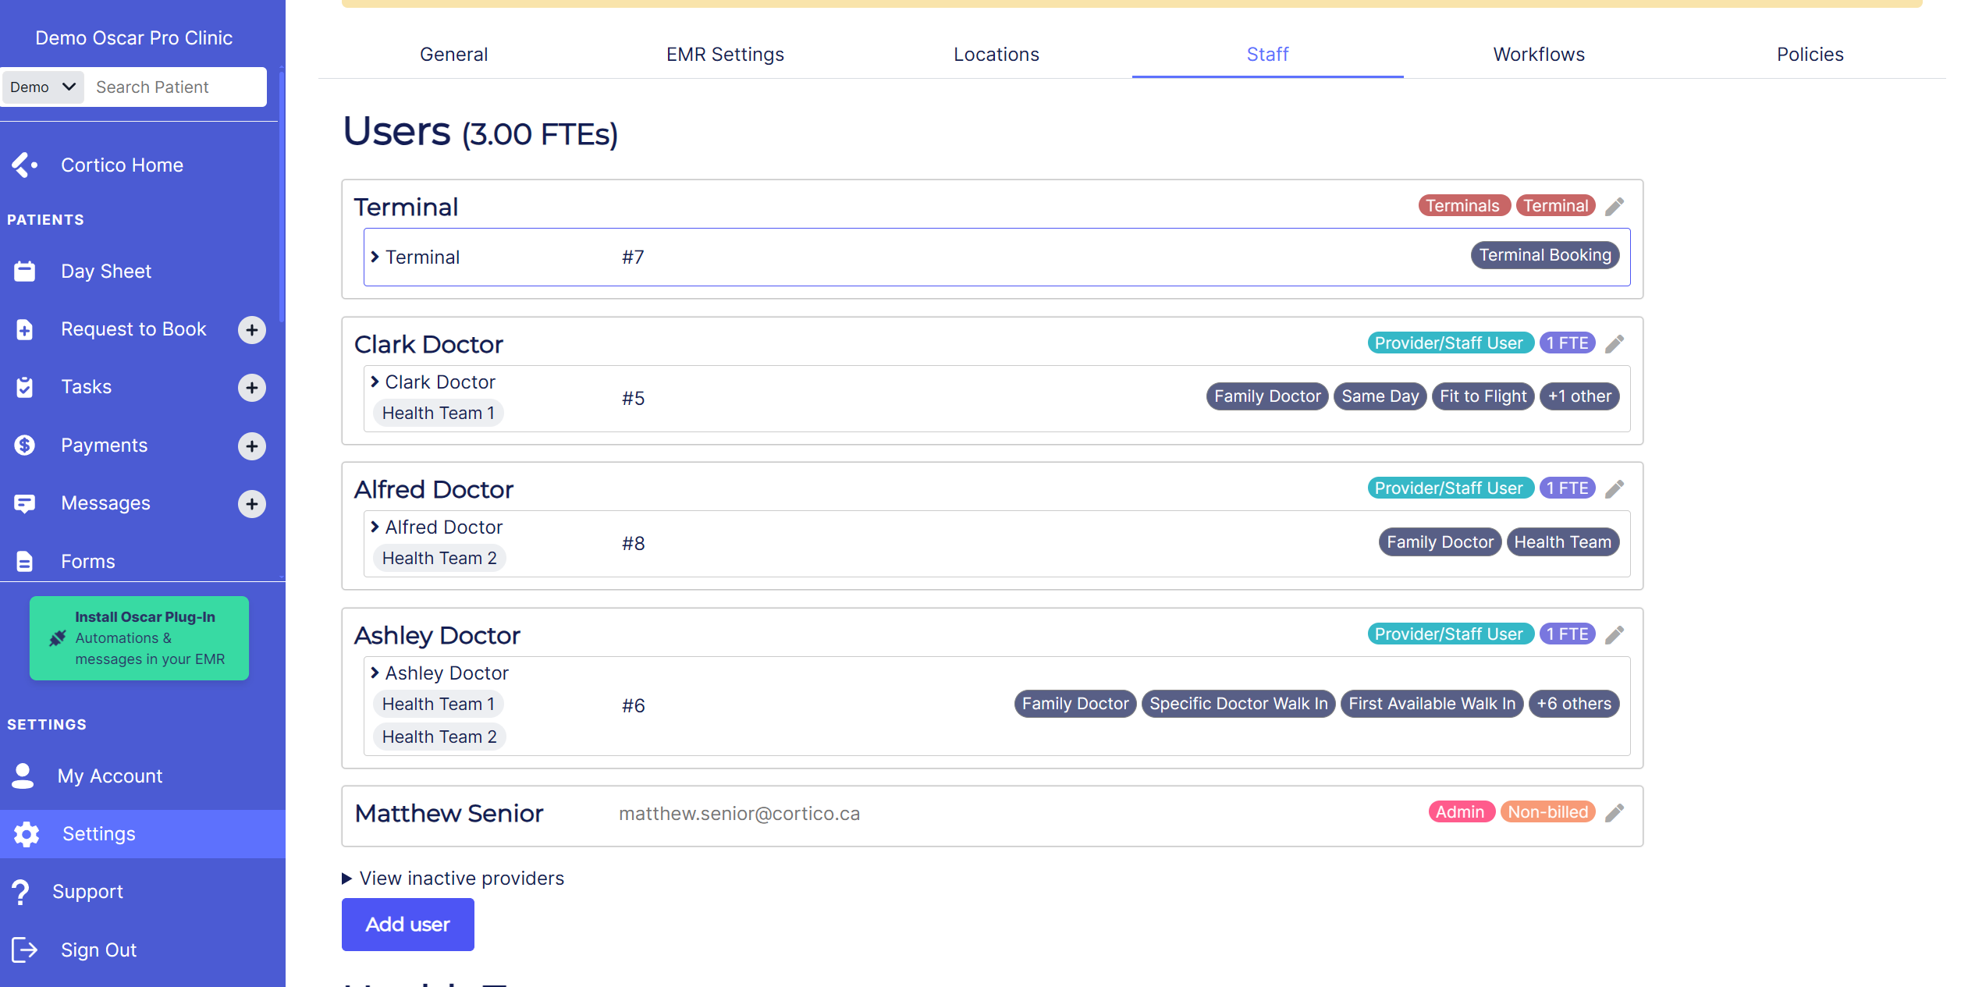Open Day Sheet from sidebar

[x=106, y=272]
